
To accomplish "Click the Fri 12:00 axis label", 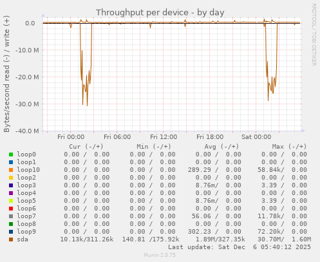I will 164,137.
